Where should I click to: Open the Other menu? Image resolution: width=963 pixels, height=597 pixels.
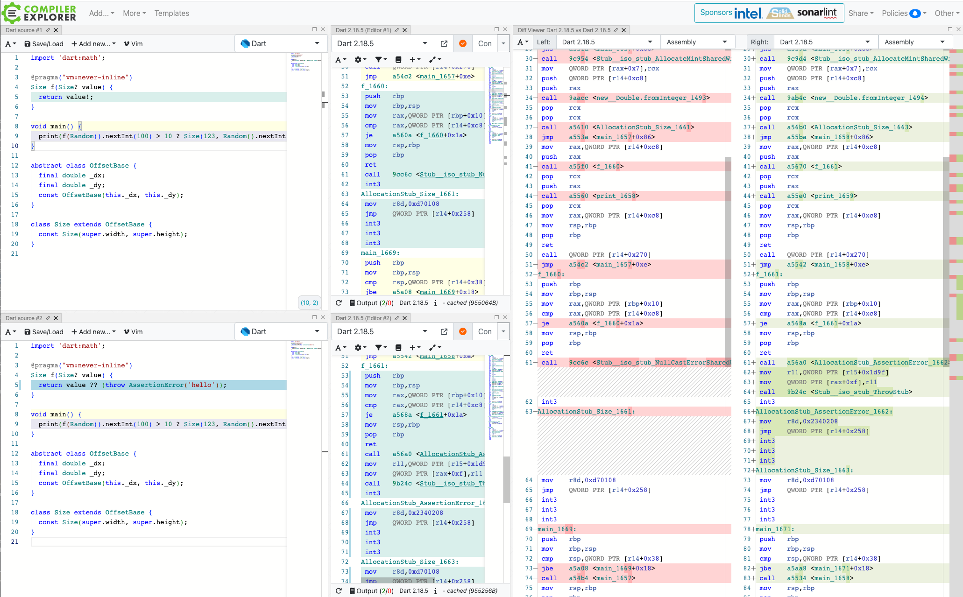coord(946,13)
